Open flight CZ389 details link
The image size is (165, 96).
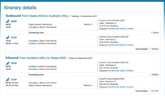14,80
